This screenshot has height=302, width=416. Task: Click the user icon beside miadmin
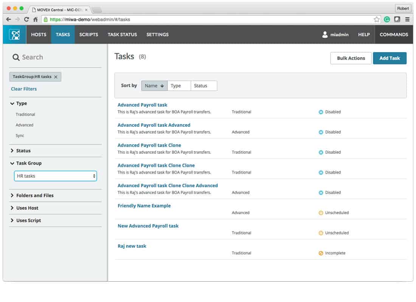point(324,34)
